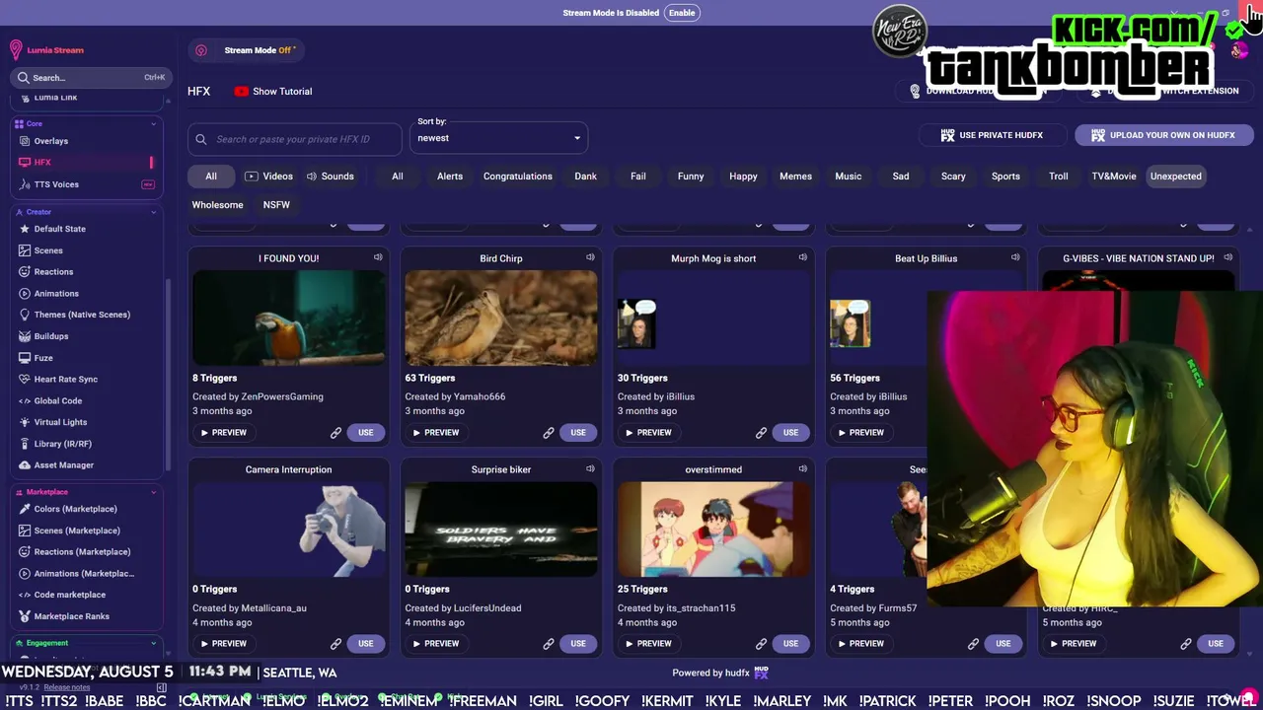1263x710 pixels.
Task: Click the speaker icon on Surprise biker card
Action: (590, 468)
